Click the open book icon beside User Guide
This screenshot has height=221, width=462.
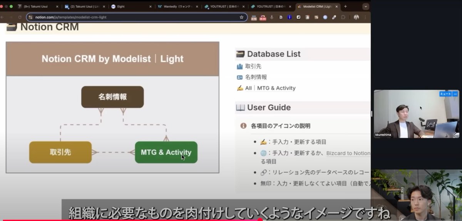(240, 107)
